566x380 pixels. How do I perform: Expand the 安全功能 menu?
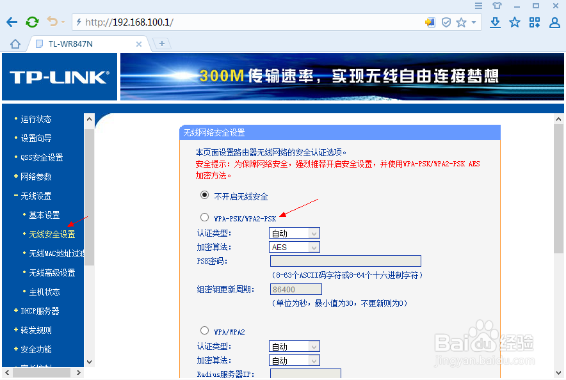click(x=36, y=349)
